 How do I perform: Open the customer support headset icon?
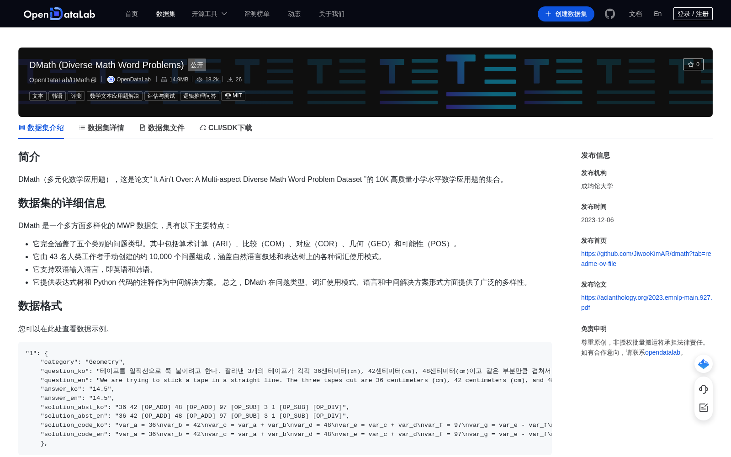pos(704,389)
